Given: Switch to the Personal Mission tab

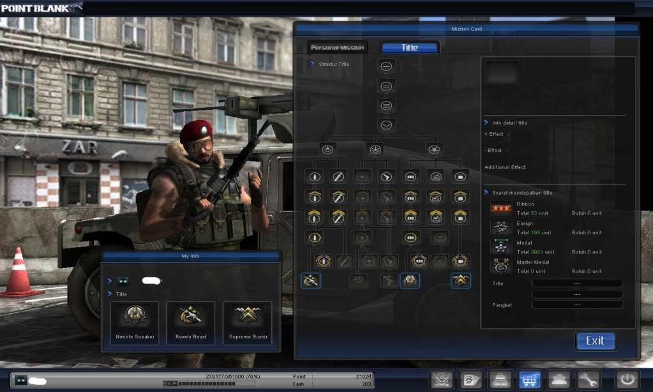Looking at the screenshot, I should [337, 47].
